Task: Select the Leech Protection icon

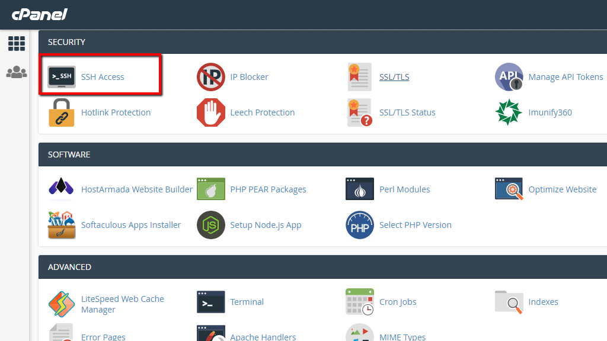Action: 263,112
